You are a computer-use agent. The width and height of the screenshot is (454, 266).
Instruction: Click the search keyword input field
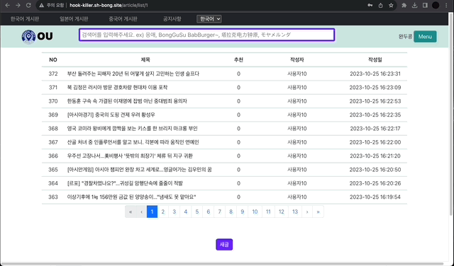click(x=206, y=35)
